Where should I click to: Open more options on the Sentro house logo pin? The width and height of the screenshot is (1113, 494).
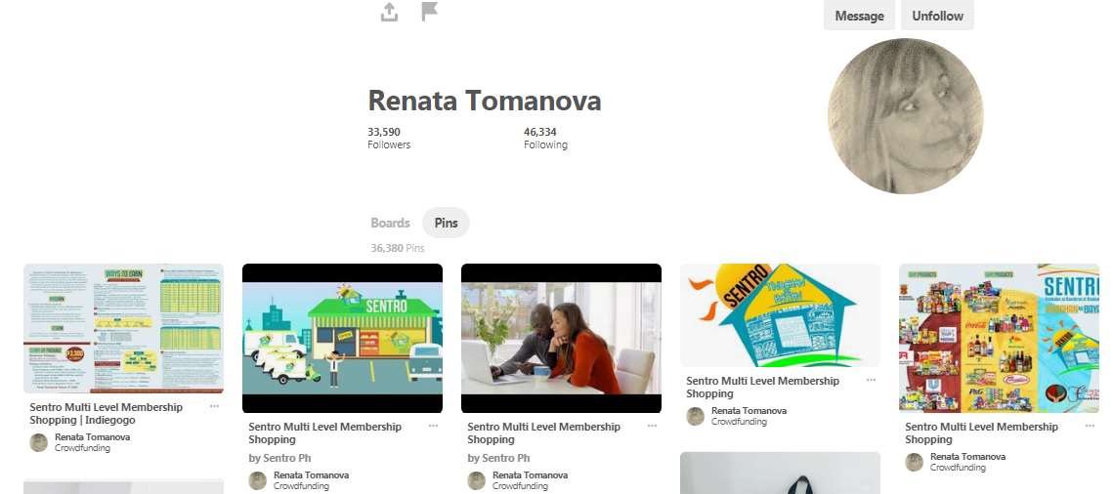(x=871, y=381)
